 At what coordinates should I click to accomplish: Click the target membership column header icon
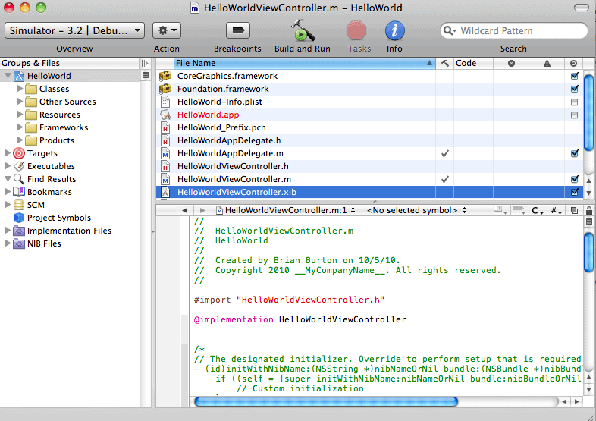pyautogui.click(x=574, y=63)
